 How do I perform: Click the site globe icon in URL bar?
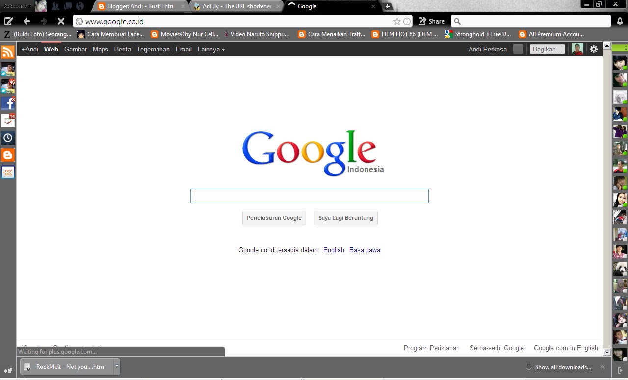tap(79, 21)
